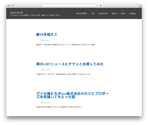Open the Life menu item
148x125 pixels.
click(93, 13)
